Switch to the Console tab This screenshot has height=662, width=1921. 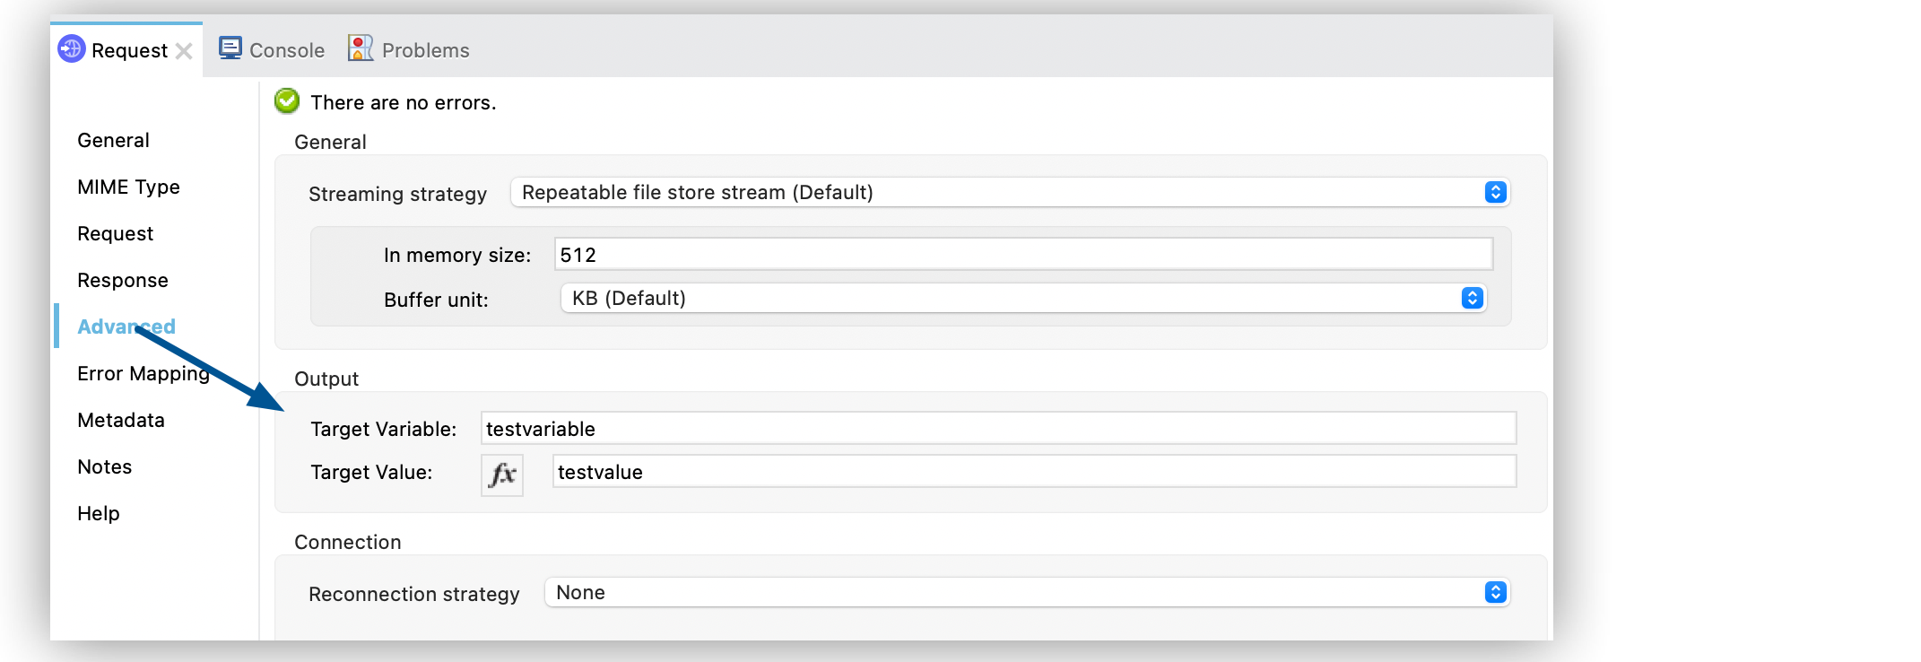(x=286, y=50)
